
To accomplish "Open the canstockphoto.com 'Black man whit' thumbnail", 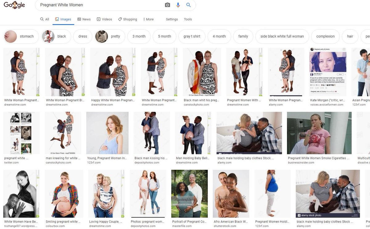I will (x=202, y=72).
